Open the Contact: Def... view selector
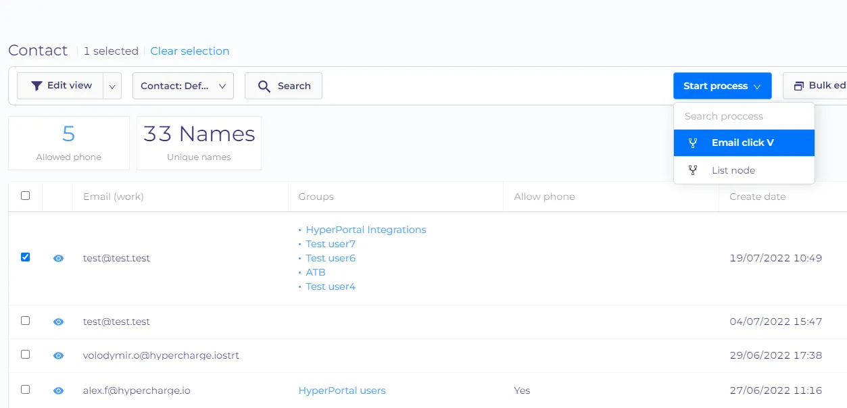The width and height of the screenshot is (847, 408). pyautogui.click(x=183, y=86)
